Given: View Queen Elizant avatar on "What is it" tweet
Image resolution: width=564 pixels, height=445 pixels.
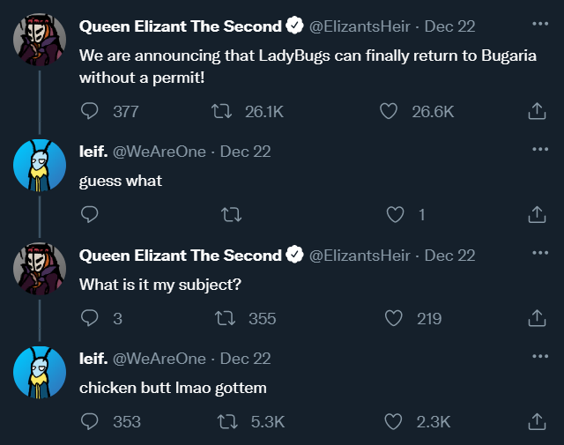Looking at the screenshot, I should coord(40,269).
